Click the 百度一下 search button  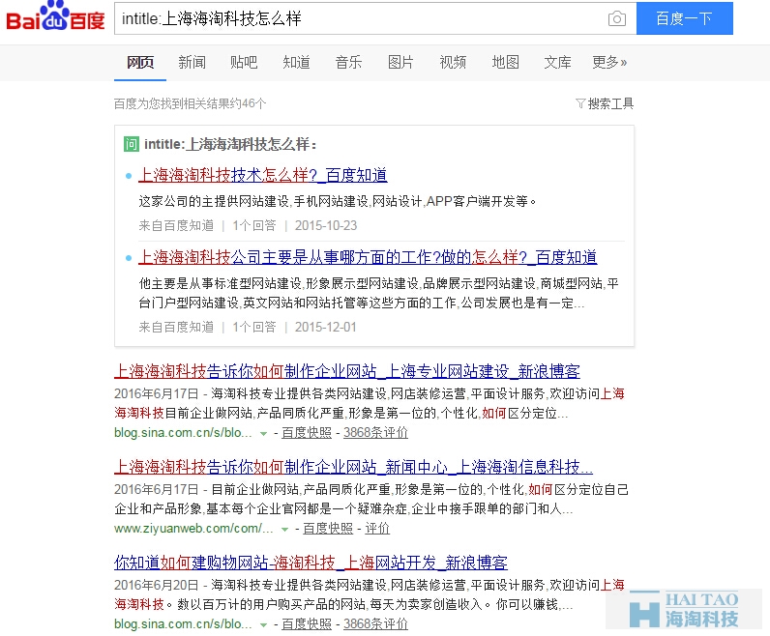pyautogui.click(x=685, y=18)
